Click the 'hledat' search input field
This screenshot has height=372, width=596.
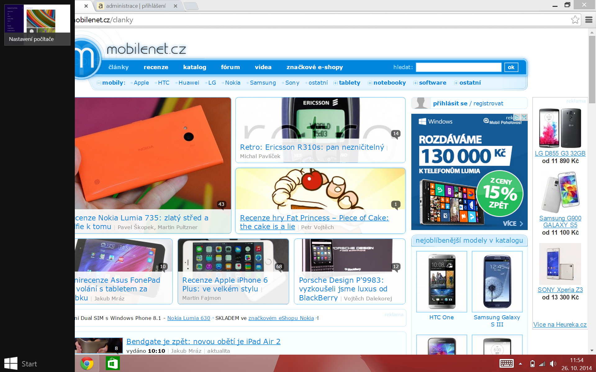458,67
